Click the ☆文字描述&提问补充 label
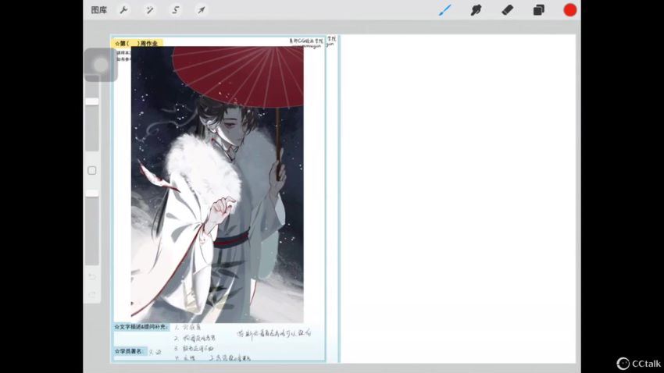664x373 pixels. (x=141, y=327)
